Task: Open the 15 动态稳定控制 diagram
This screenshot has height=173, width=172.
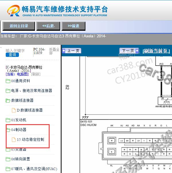Action: (x=30, y=139)
